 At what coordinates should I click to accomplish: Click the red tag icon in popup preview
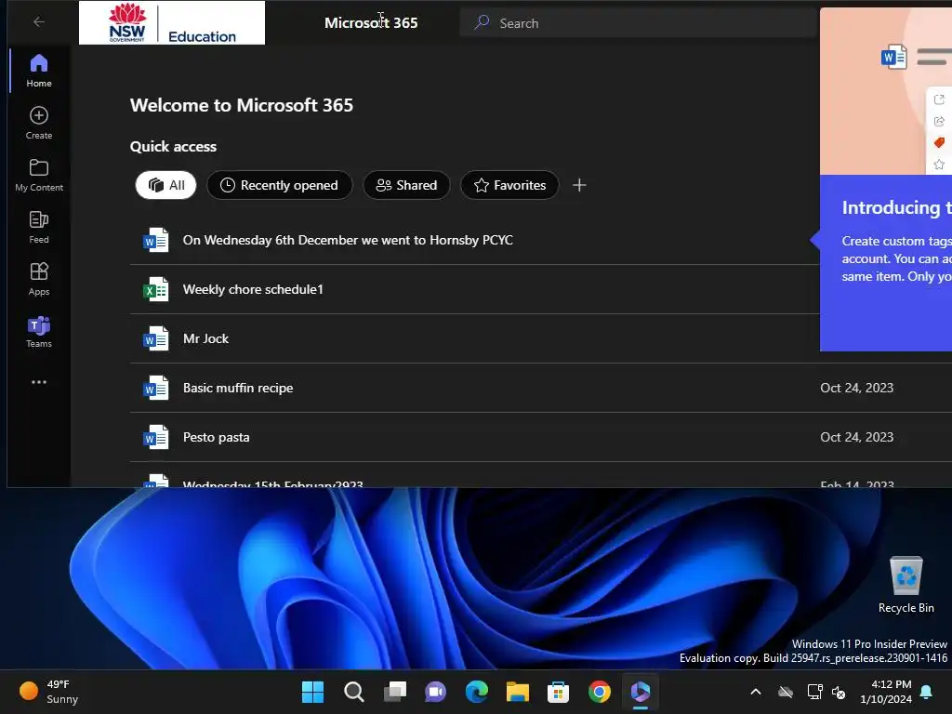(939, 142)
